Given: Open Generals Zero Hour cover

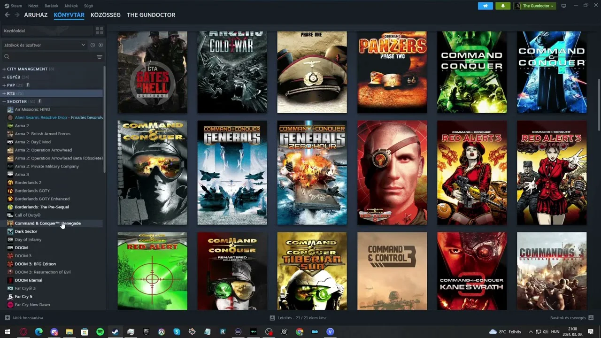Looking at the screenshot, I should coord(312,173).
